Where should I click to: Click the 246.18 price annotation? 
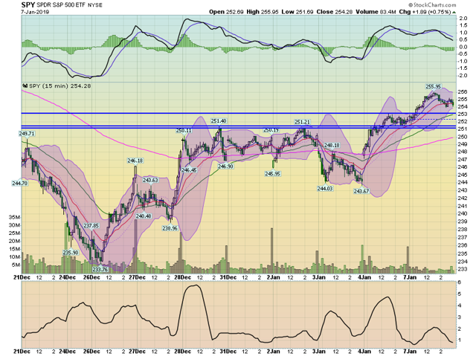pyautogui.click(x=135, y=161)
